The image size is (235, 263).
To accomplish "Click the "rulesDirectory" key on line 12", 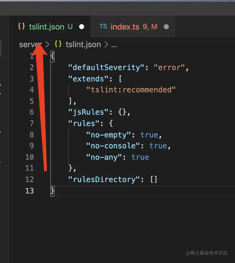I will (104, 179).
